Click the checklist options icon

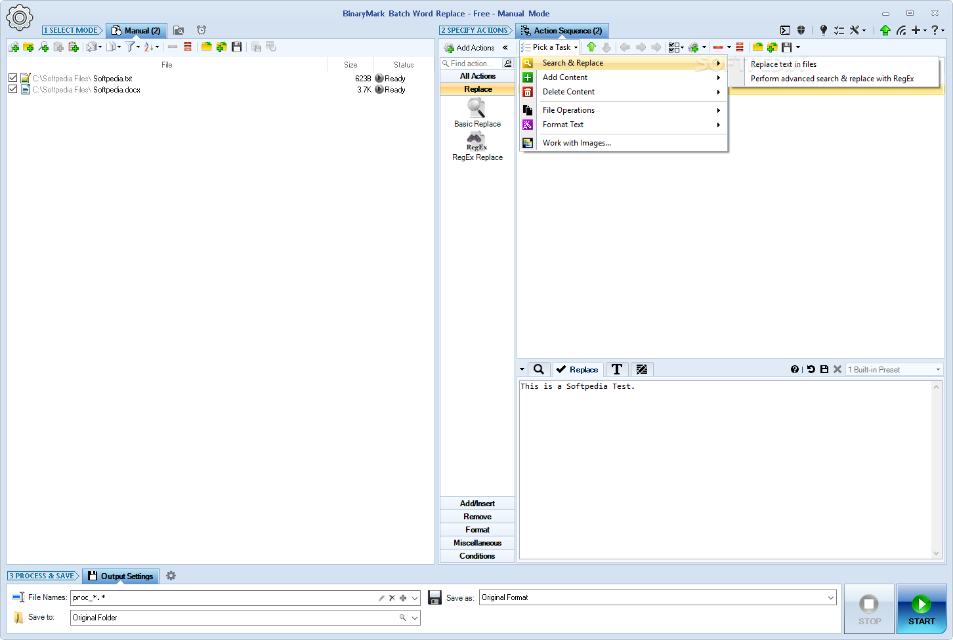(839, 30)
